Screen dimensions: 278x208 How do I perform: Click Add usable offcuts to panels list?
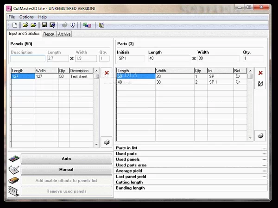pos(66,180)
